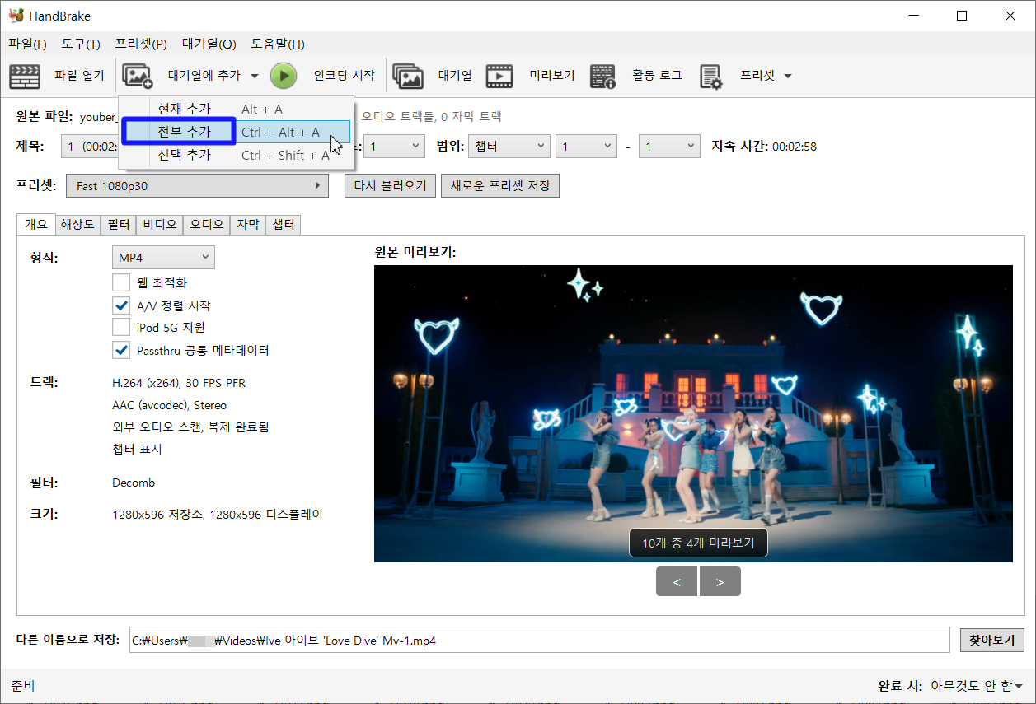Click the Add to Queue picture icon

tap(138, 76)
